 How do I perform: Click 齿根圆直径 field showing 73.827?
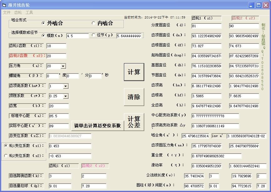coord(207,46)
